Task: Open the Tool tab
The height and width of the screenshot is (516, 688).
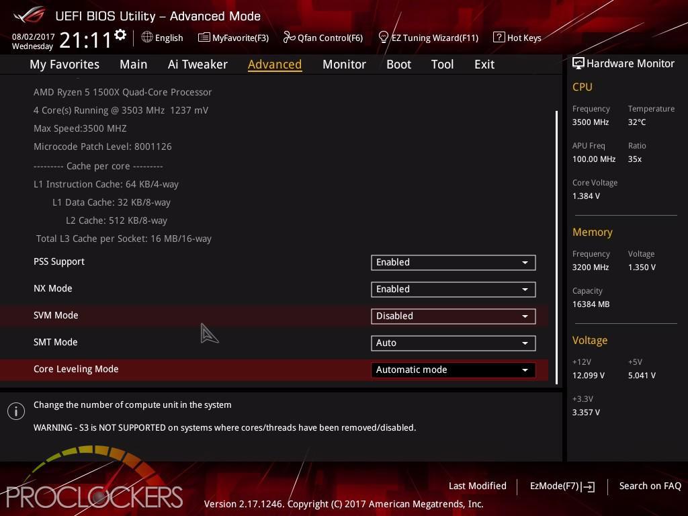Action: pyautogui.click(x=442, y=64)
